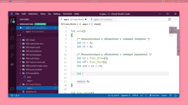Viewport: 188px width, 105px height.
Task: Open the editor More Actions menu
Action: click(x=175, y=19)
